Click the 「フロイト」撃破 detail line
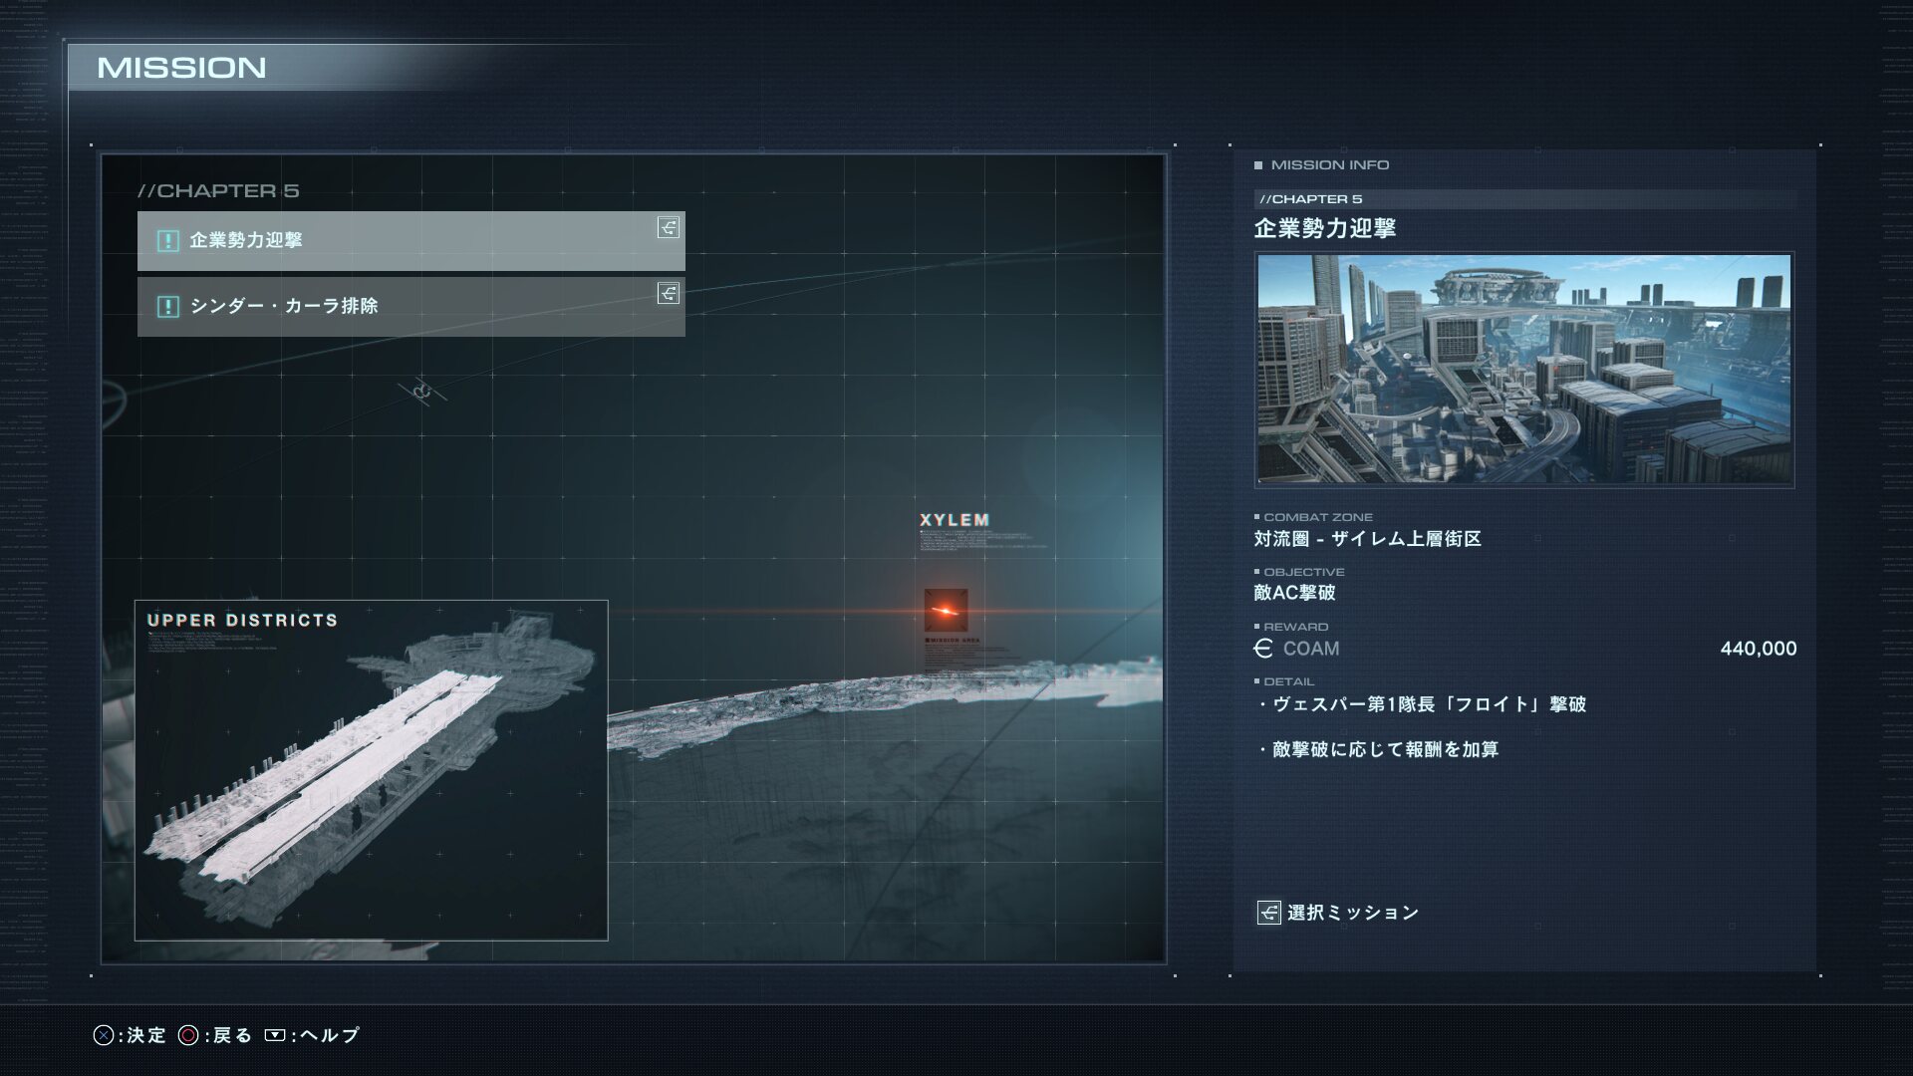The width and height of the screenshot is (1913, 1076). tap(1422, 704)
